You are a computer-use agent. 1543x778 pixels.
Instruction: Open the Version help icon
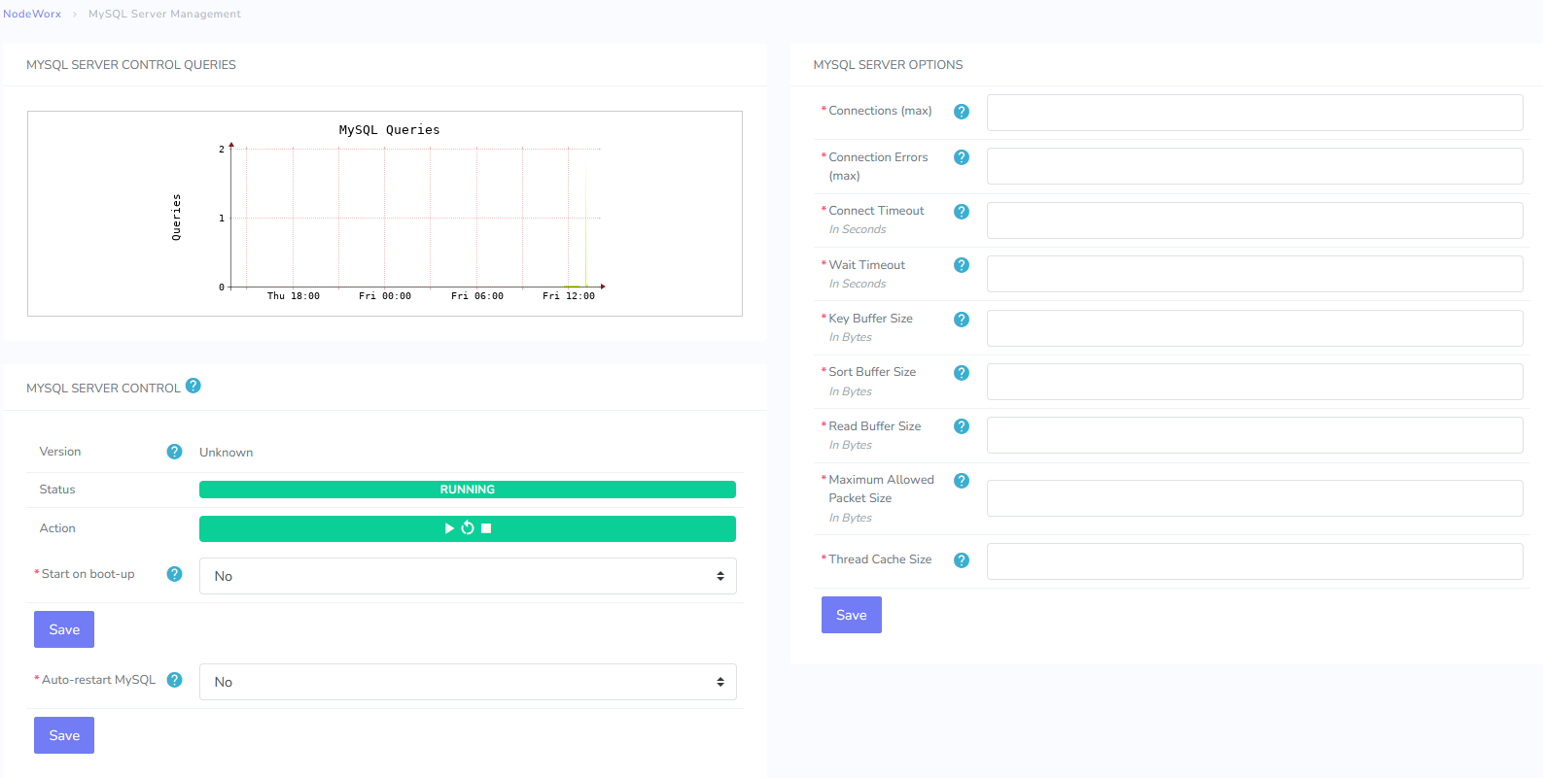point(175,452)
